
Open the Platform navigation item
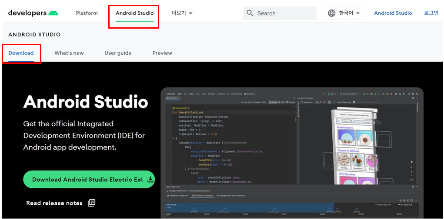(x=87, y=13)
